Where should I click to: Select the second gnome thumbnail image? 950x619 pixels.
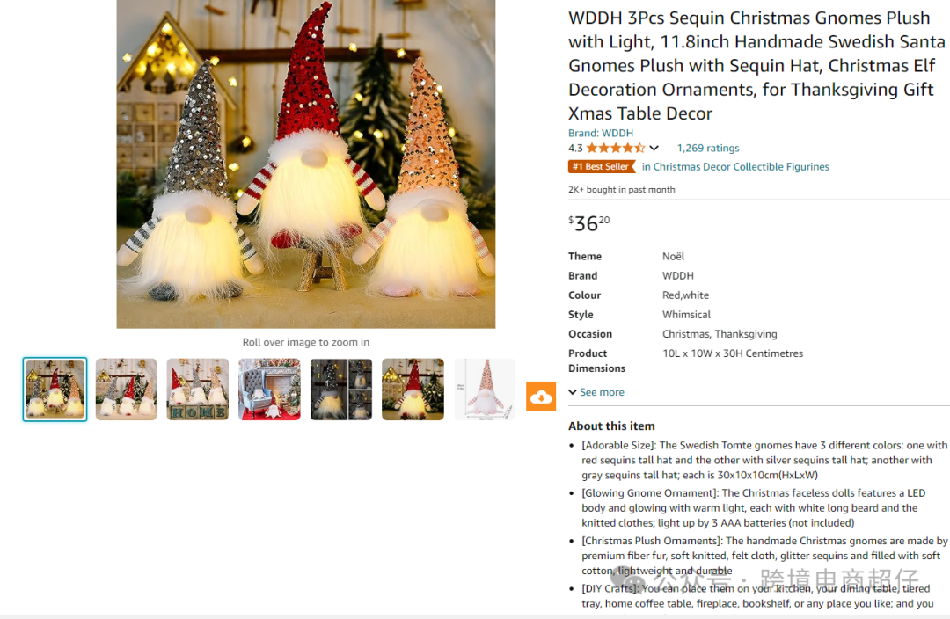point(126,389)
